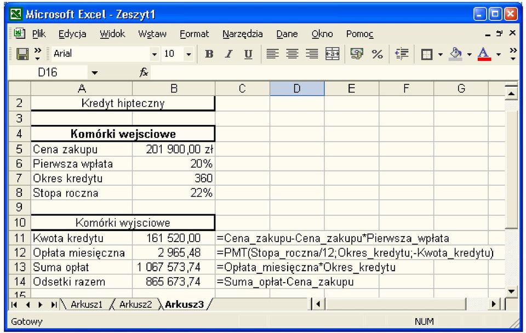Go to last sheet tab arrow
Screen dimensions: 526x333
coord(54,305)
